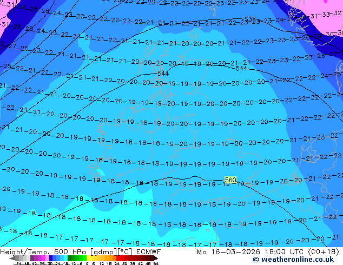Click the '24' value under the legend
The image size is (343, 265).
pos(117,263)
